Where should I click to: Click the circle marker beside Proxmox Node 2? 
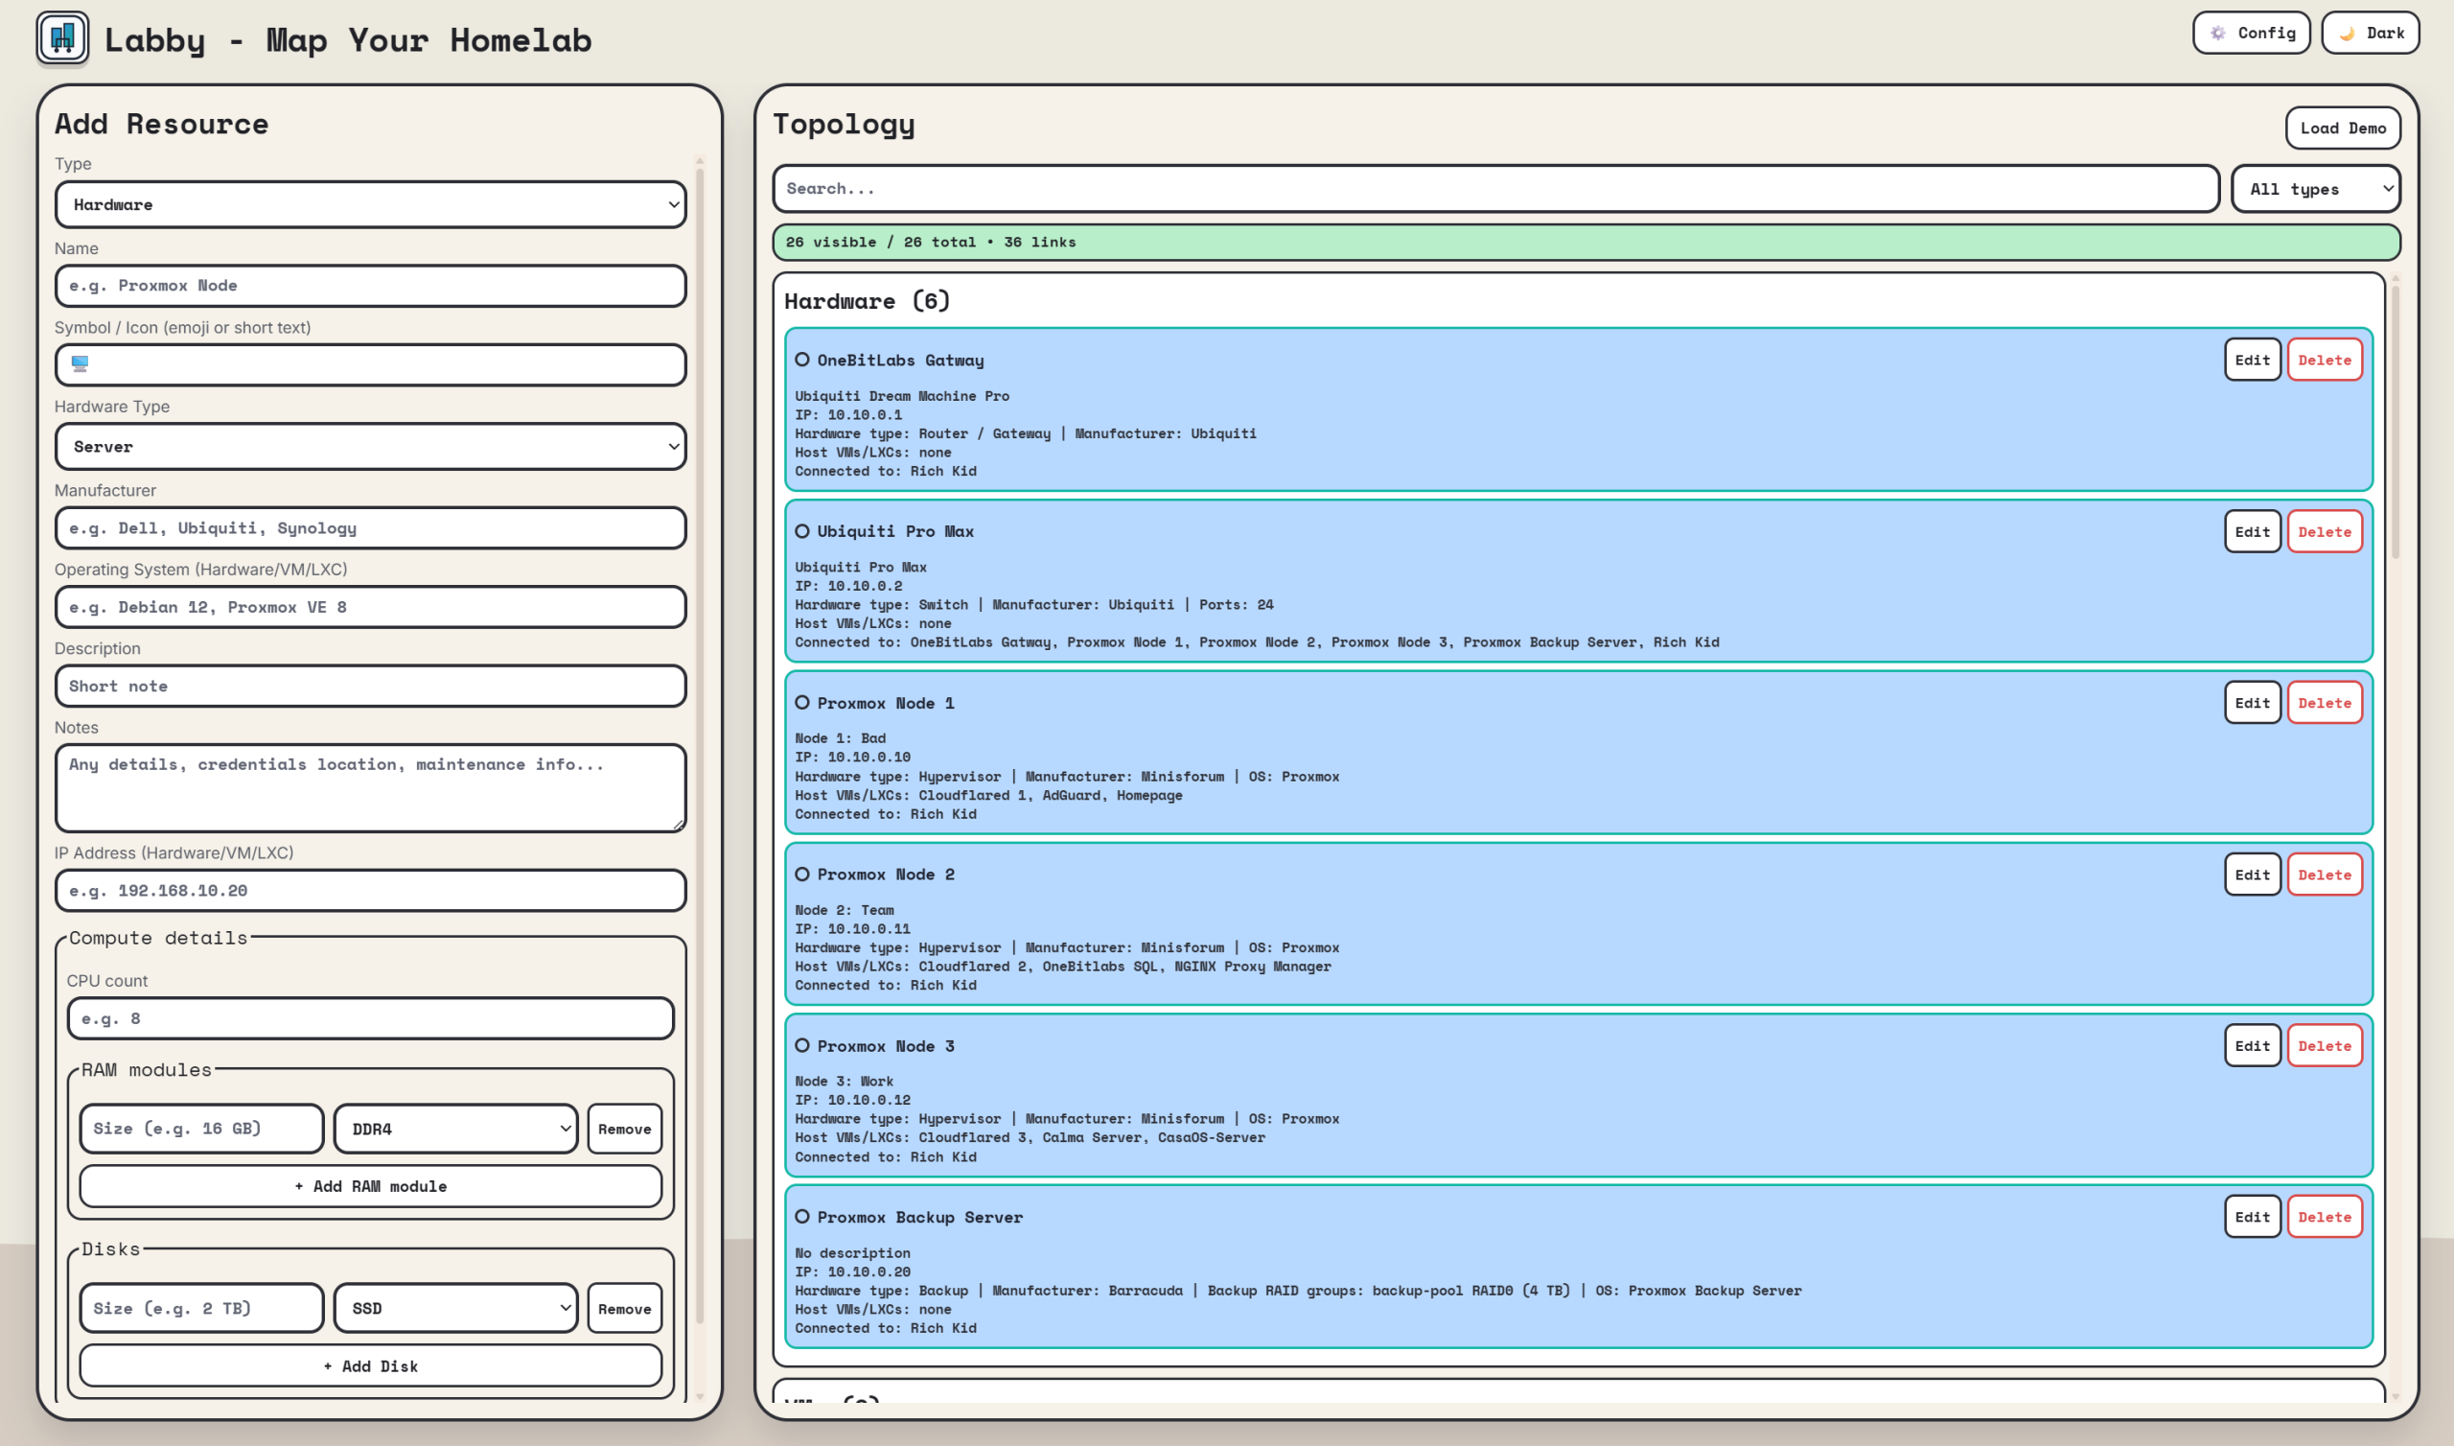coord(801,875)
